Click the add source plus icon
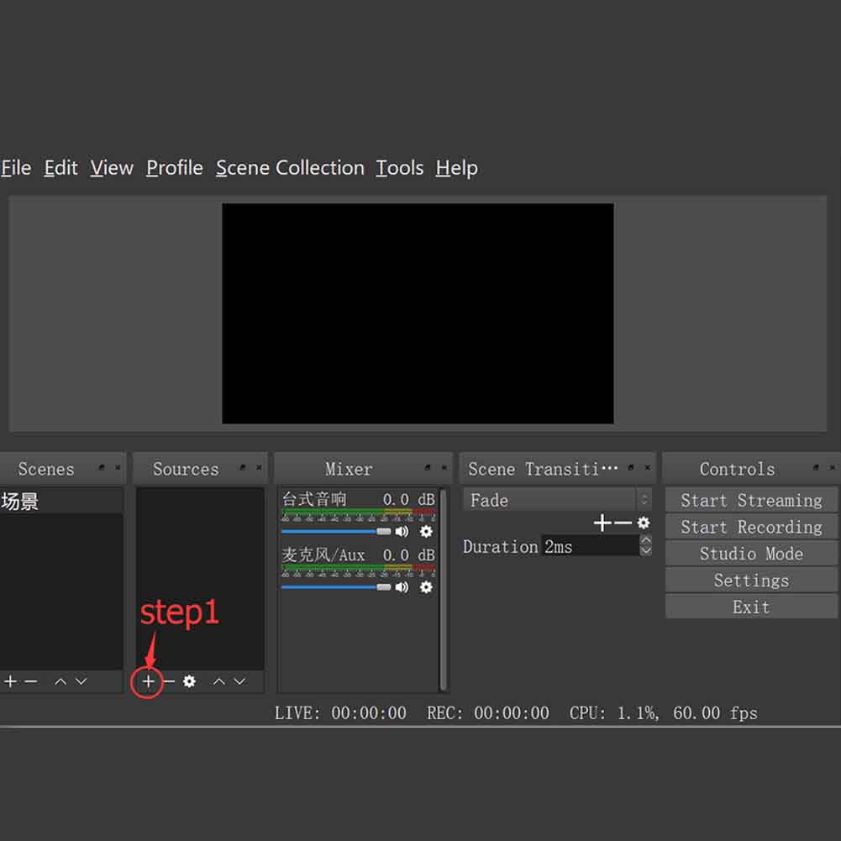Screen dimensions: 841x841 pyautogui.click(x=149, y=681)
